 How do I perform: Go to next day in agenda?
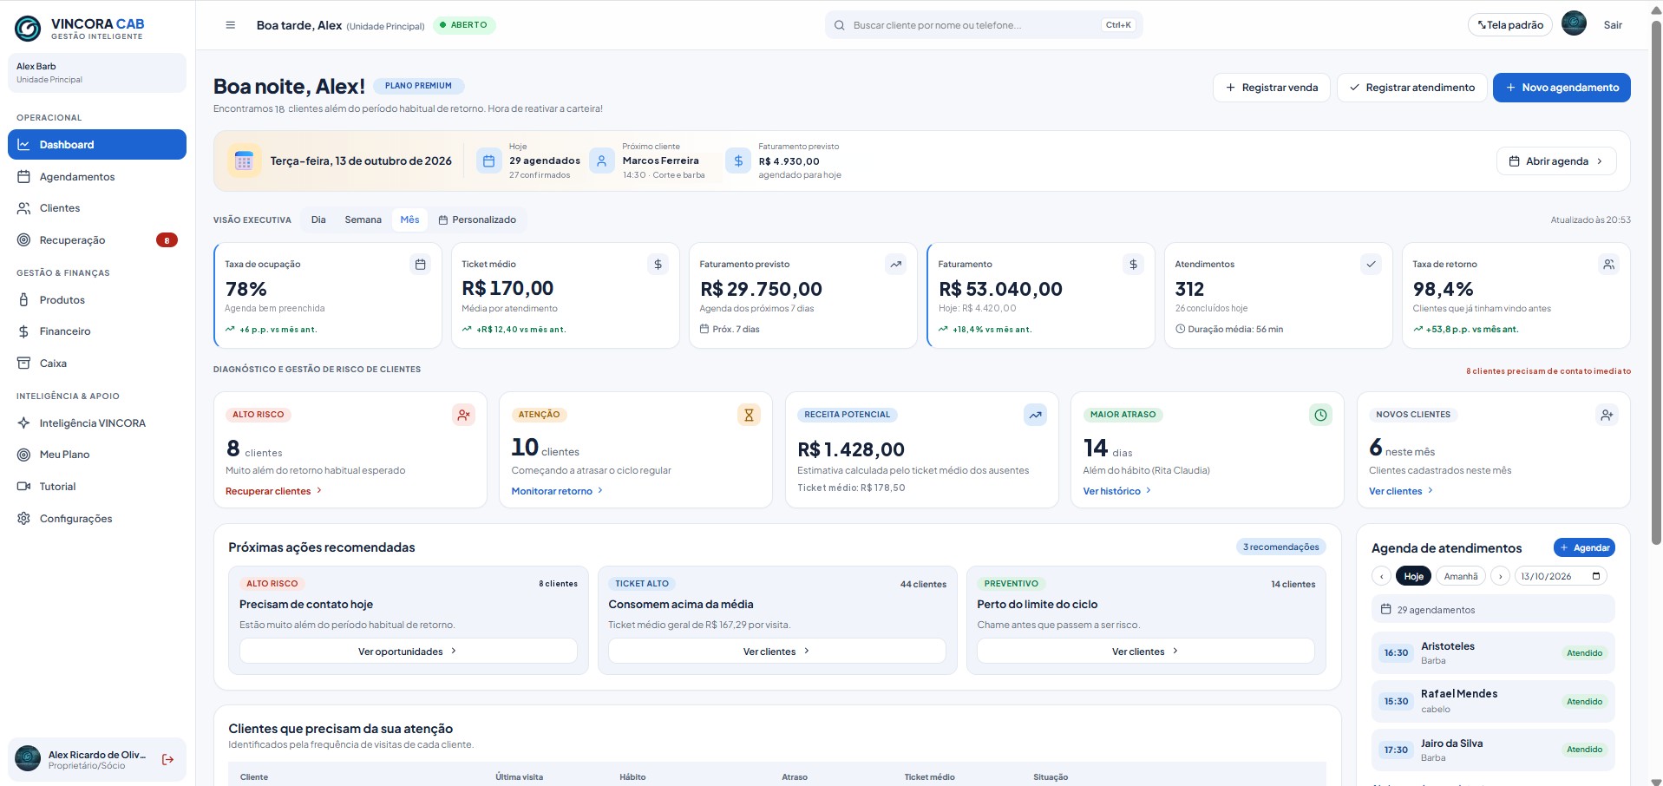click(1500, 576)
